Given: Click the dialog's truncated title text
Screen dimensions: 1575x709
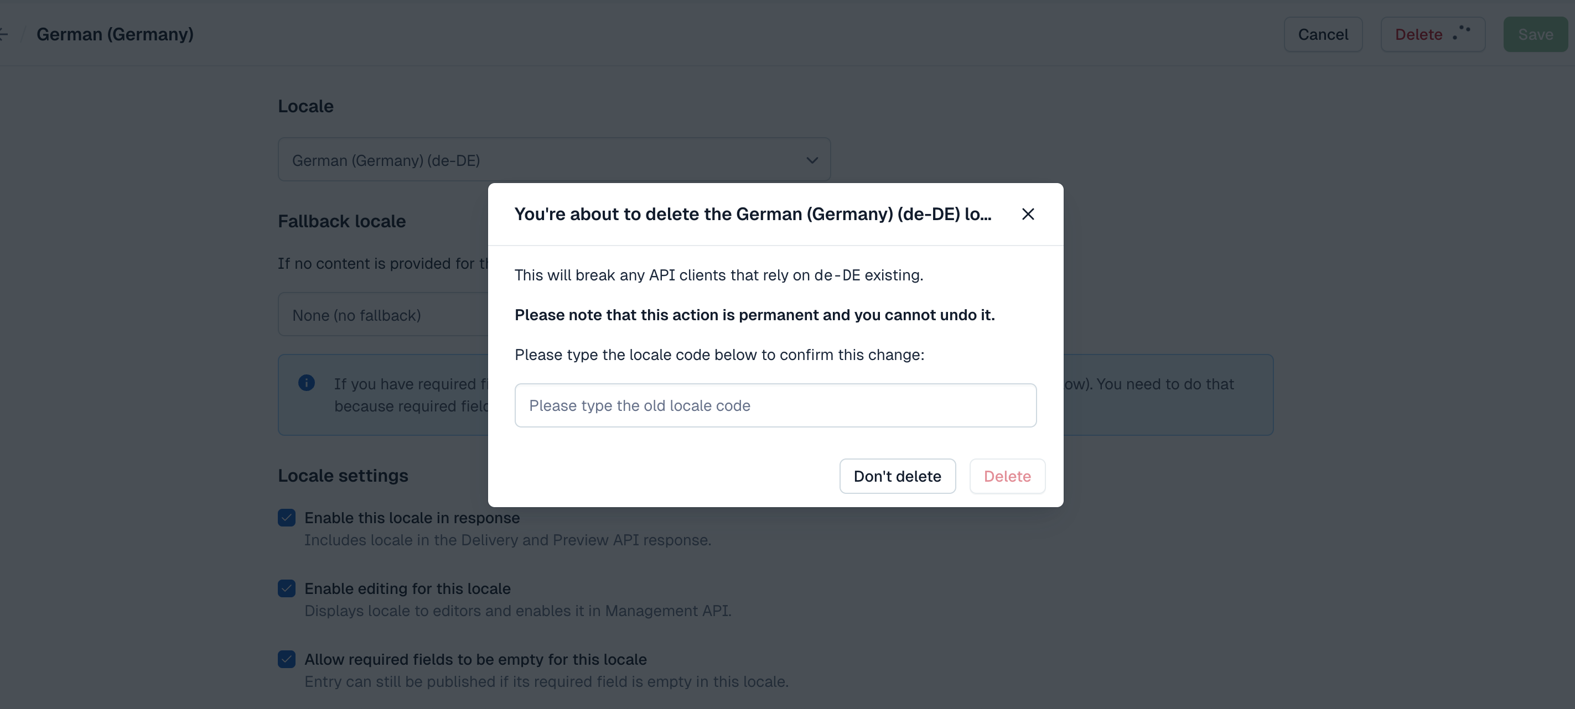Looking at the screenshot, I should click(753, 214).
